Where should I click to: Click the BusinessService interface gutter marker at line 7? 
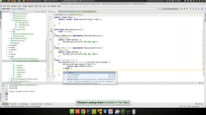coord(51,29)
